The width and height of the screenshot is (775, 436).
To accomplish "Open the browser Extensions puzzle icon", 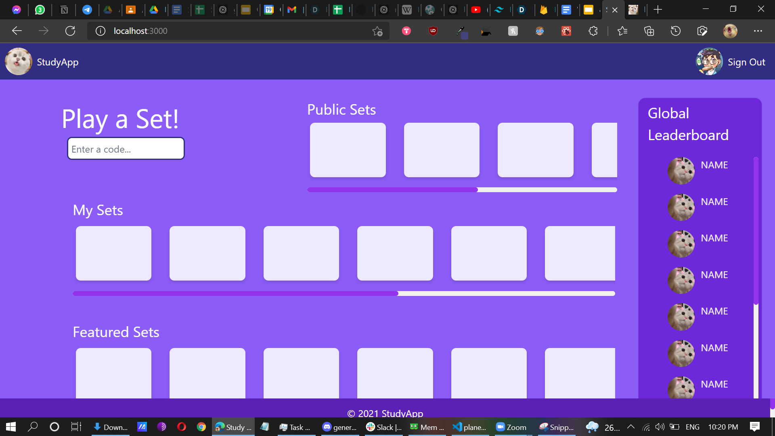I will pos(593,31).
